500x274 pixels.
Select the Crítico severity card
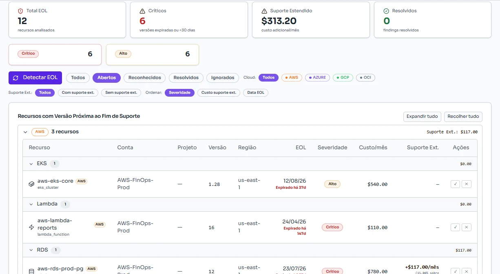pyautogui.click(x=55, y=54)
